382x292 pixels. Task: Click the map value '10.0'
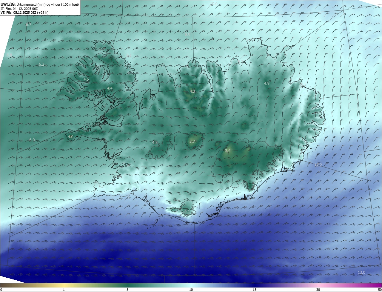pos(214,4)
